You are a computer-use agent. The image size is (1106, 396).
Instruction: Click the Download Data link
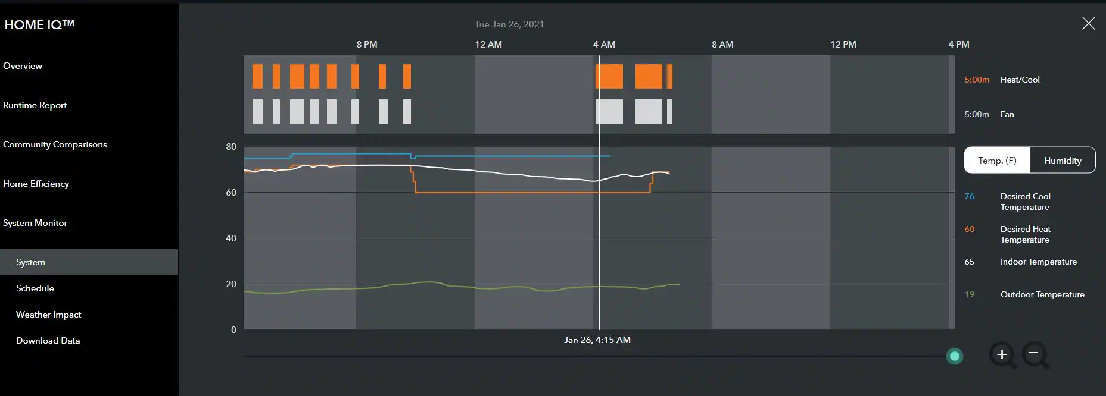coord(48,341)
